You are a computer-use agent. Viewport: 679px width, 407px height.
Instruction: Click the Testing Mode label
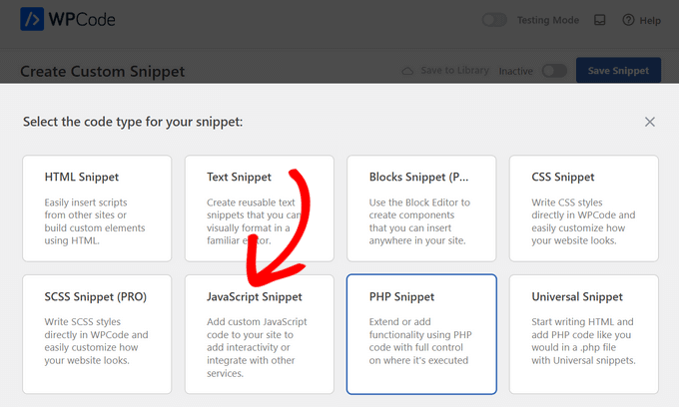[548, 20]
